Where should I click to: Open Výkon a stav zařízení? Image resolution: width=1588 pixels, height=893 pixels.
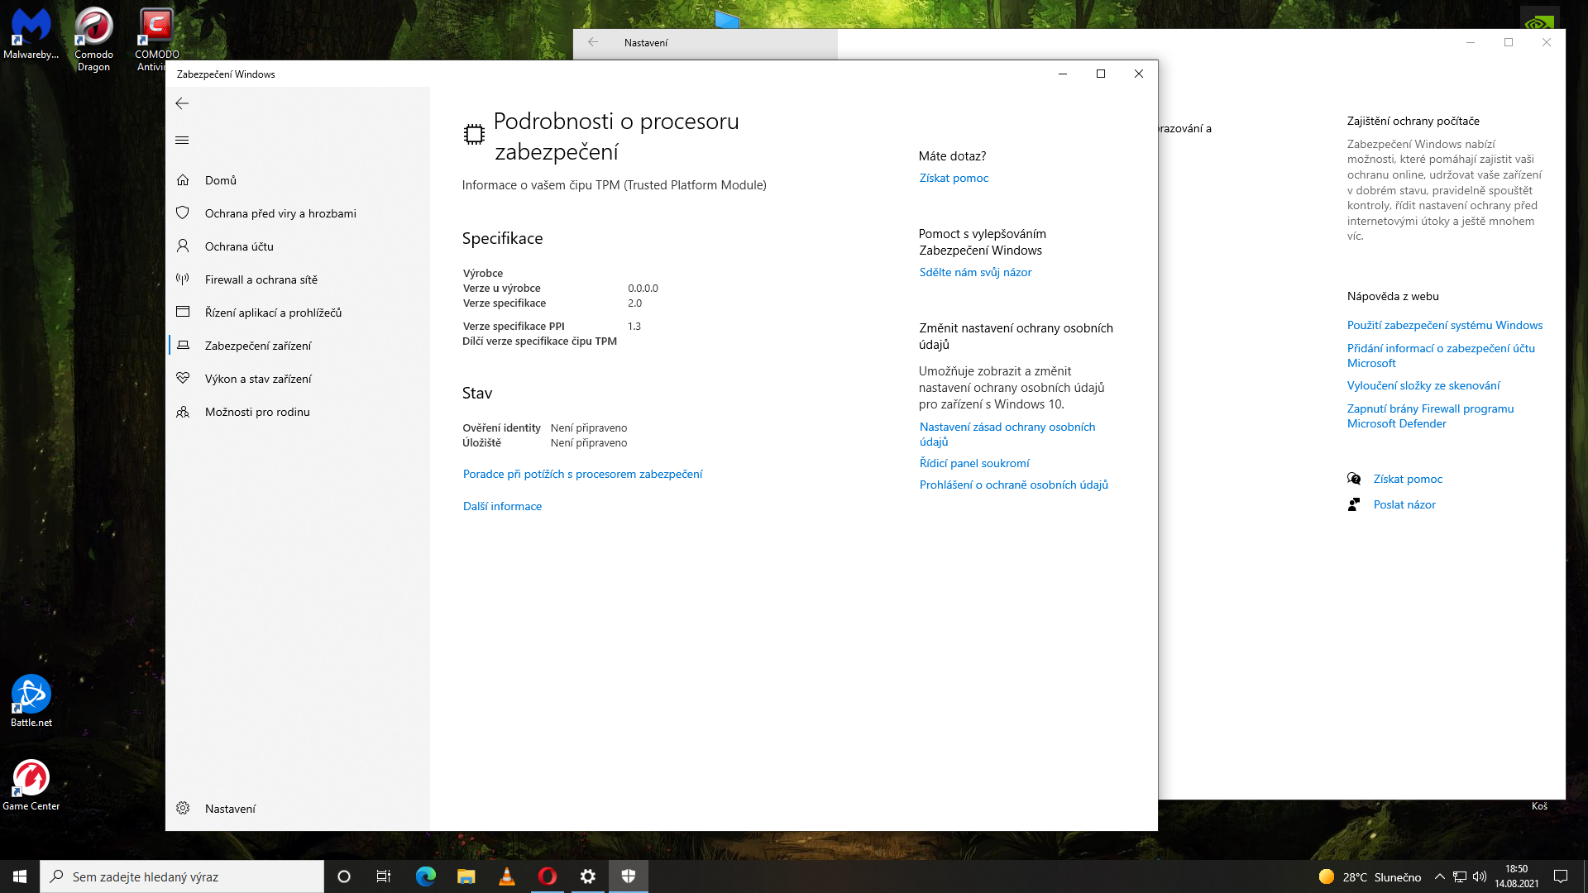pos(257,379)
